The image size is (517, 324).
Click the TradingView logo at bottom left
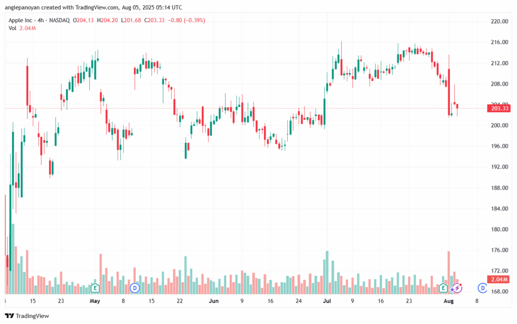27,316
